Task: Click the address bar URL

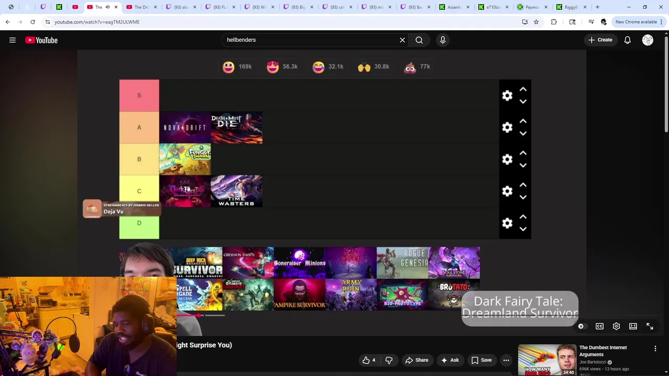Action: (x=97, y=22)
